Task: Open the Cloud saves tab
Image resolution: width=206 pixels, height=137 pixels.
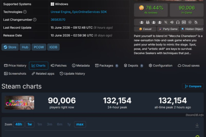Action: pyautogui.click(x=188, y=65)
